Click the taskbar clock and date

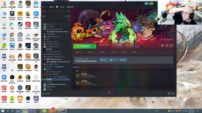(x=192, y=111)
